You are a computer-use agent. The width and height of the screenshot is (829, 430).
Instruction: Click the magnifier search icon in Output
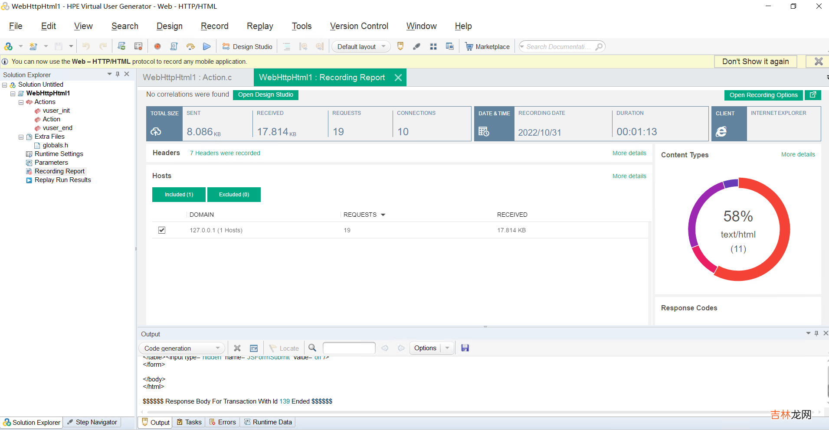click(x=312, y=348)
